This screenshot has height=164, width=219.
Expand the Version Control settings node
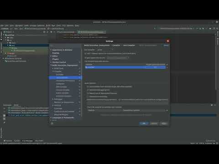(x=51, y=62)
